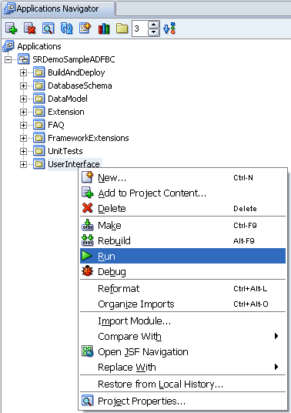
Task: Click the Refresh toolbar icon
Action: click(66, 29)
